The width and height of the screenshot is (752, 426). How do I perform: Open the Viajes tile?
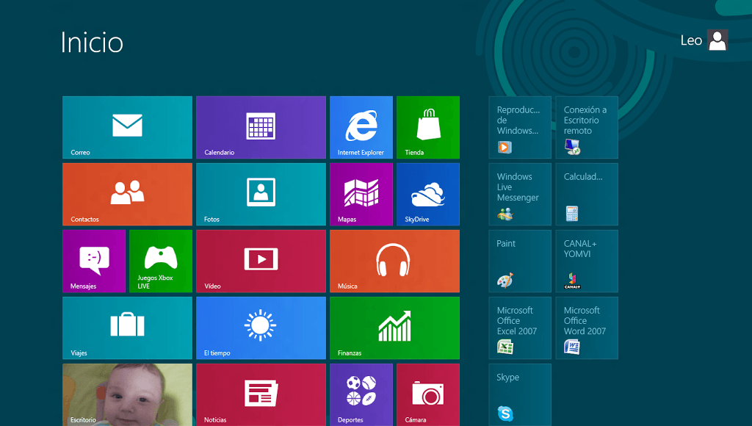tap(127, 328)
